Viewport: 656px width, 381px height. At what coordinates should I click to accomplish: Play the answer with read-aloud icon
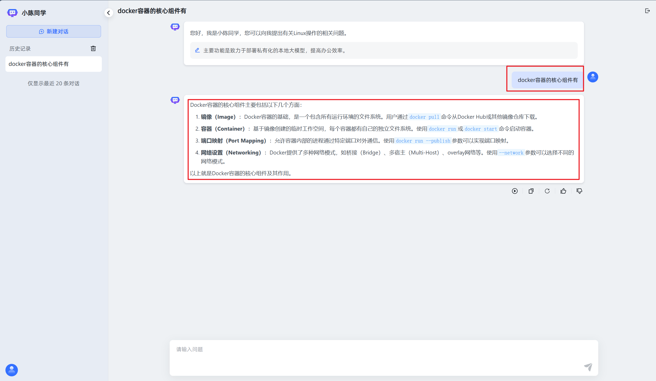515,191
